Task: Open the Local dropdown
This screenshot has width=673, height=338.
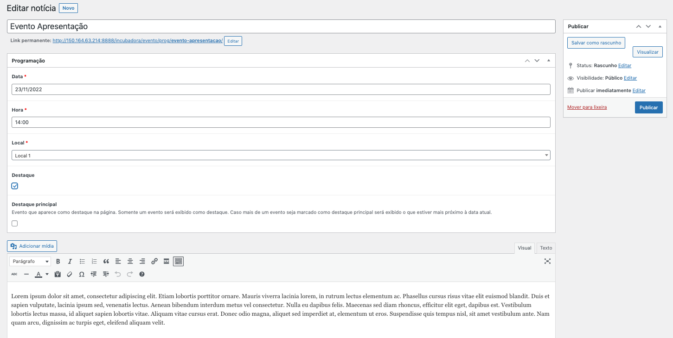Action: click(281, 156)
